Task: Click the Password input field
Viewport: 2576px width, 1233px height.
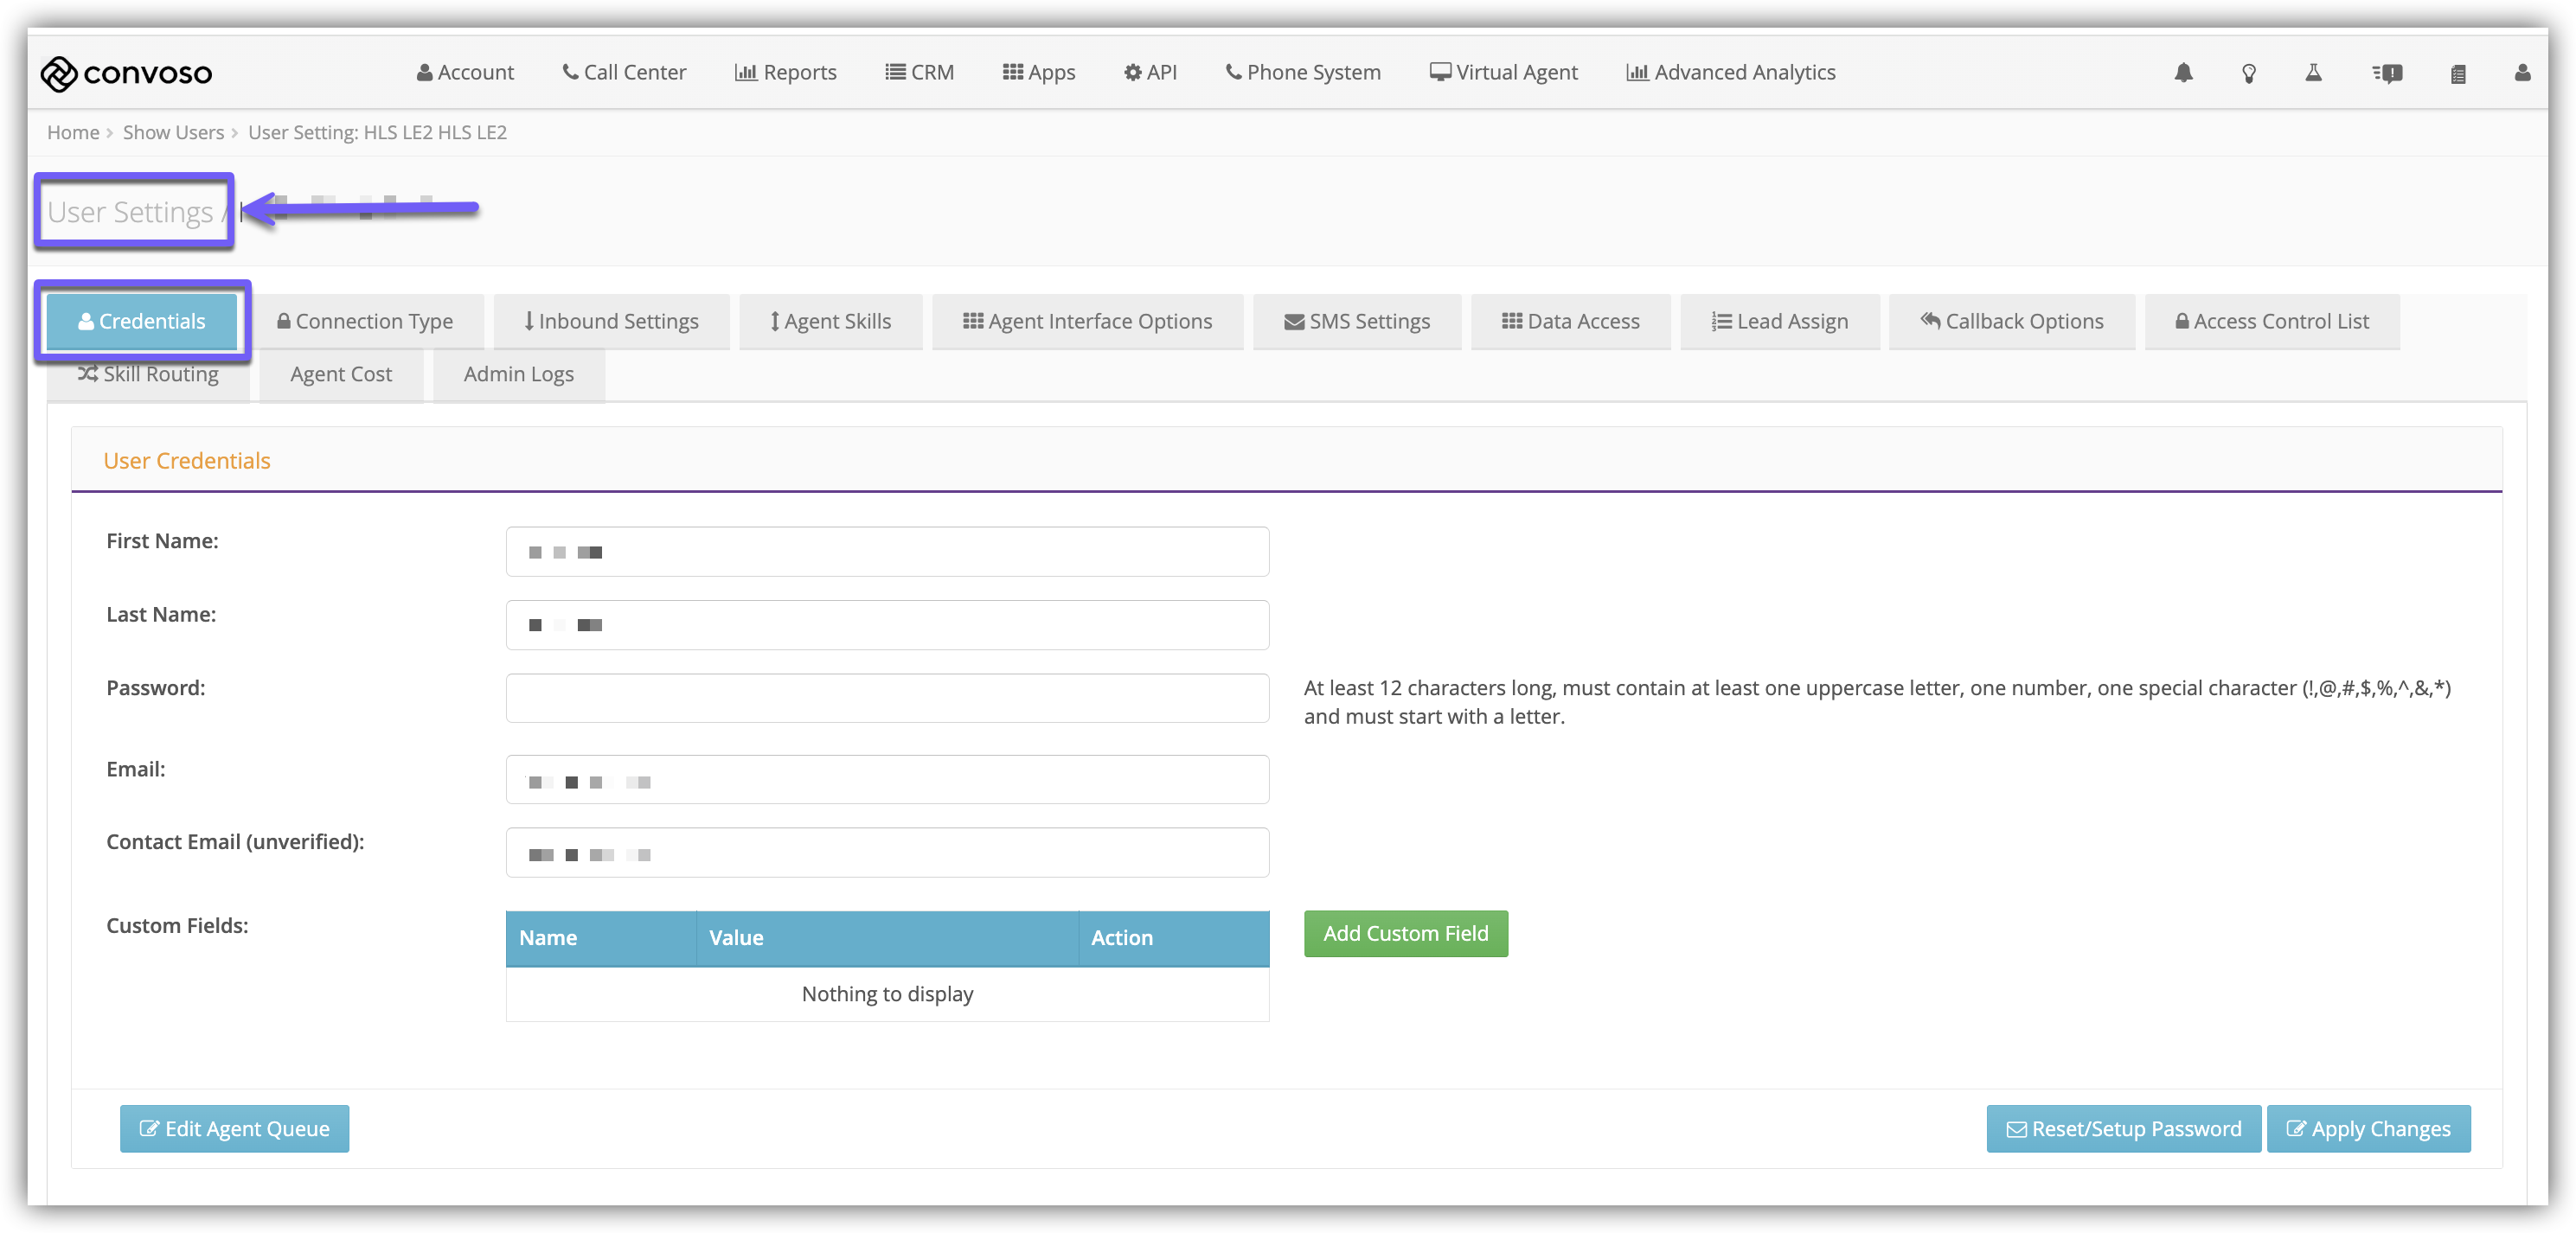Action: pos(887,699)
